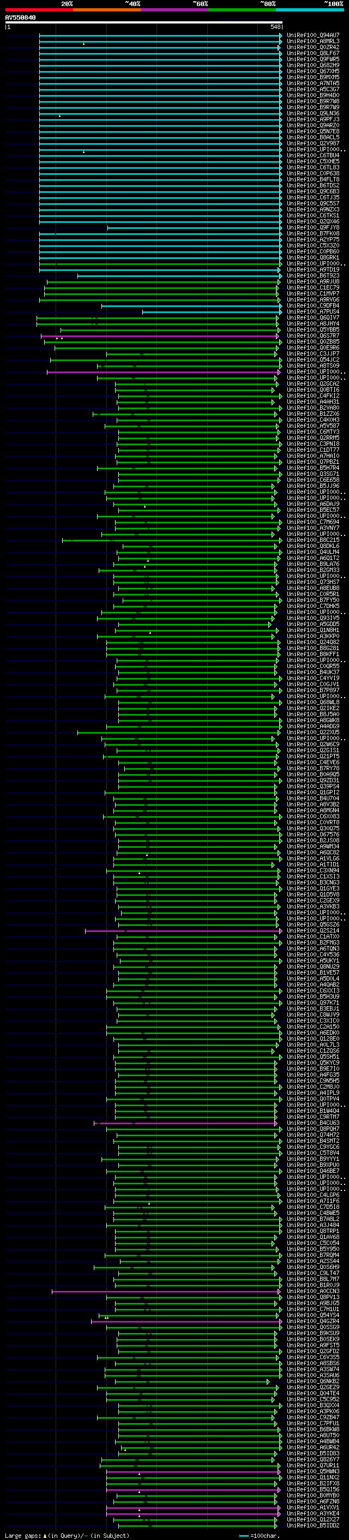
Task: Open hit UniRef100_Q9ARZ0
Action: tap(313, 126)
